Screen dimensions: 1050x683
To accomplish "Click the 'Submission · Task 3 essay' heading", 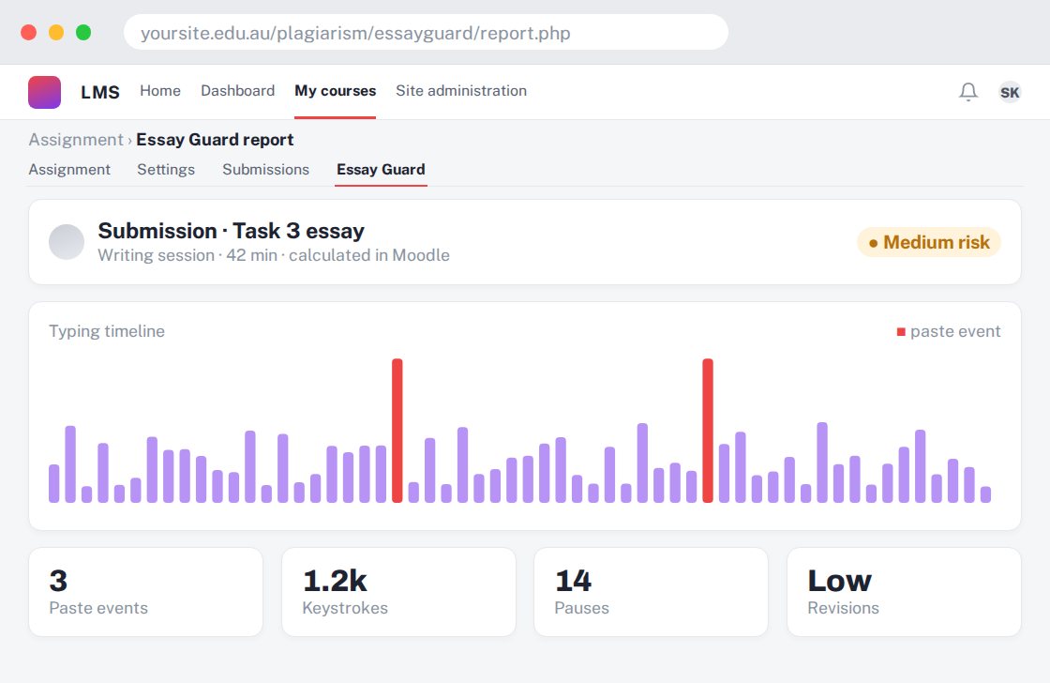I will pos(231,231).
